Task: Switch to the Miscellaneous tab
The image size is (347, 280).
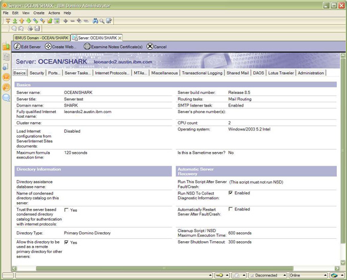Action: pyautogui.click(x=165, y=73)
